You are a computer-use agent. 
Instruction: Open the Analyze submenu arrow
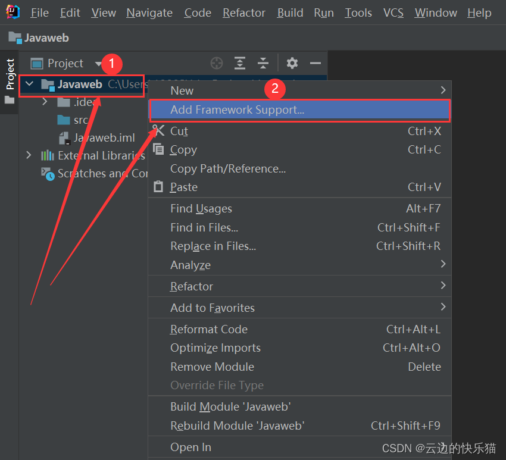[x=443, y=264]
